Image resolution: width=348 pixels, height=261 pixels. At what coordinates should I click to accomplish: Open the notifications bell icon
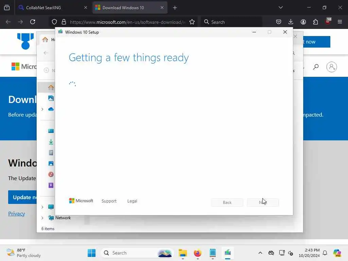[x=325, y=253]
